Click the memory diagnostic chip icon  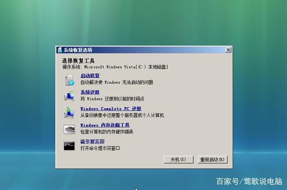point(69,130)
